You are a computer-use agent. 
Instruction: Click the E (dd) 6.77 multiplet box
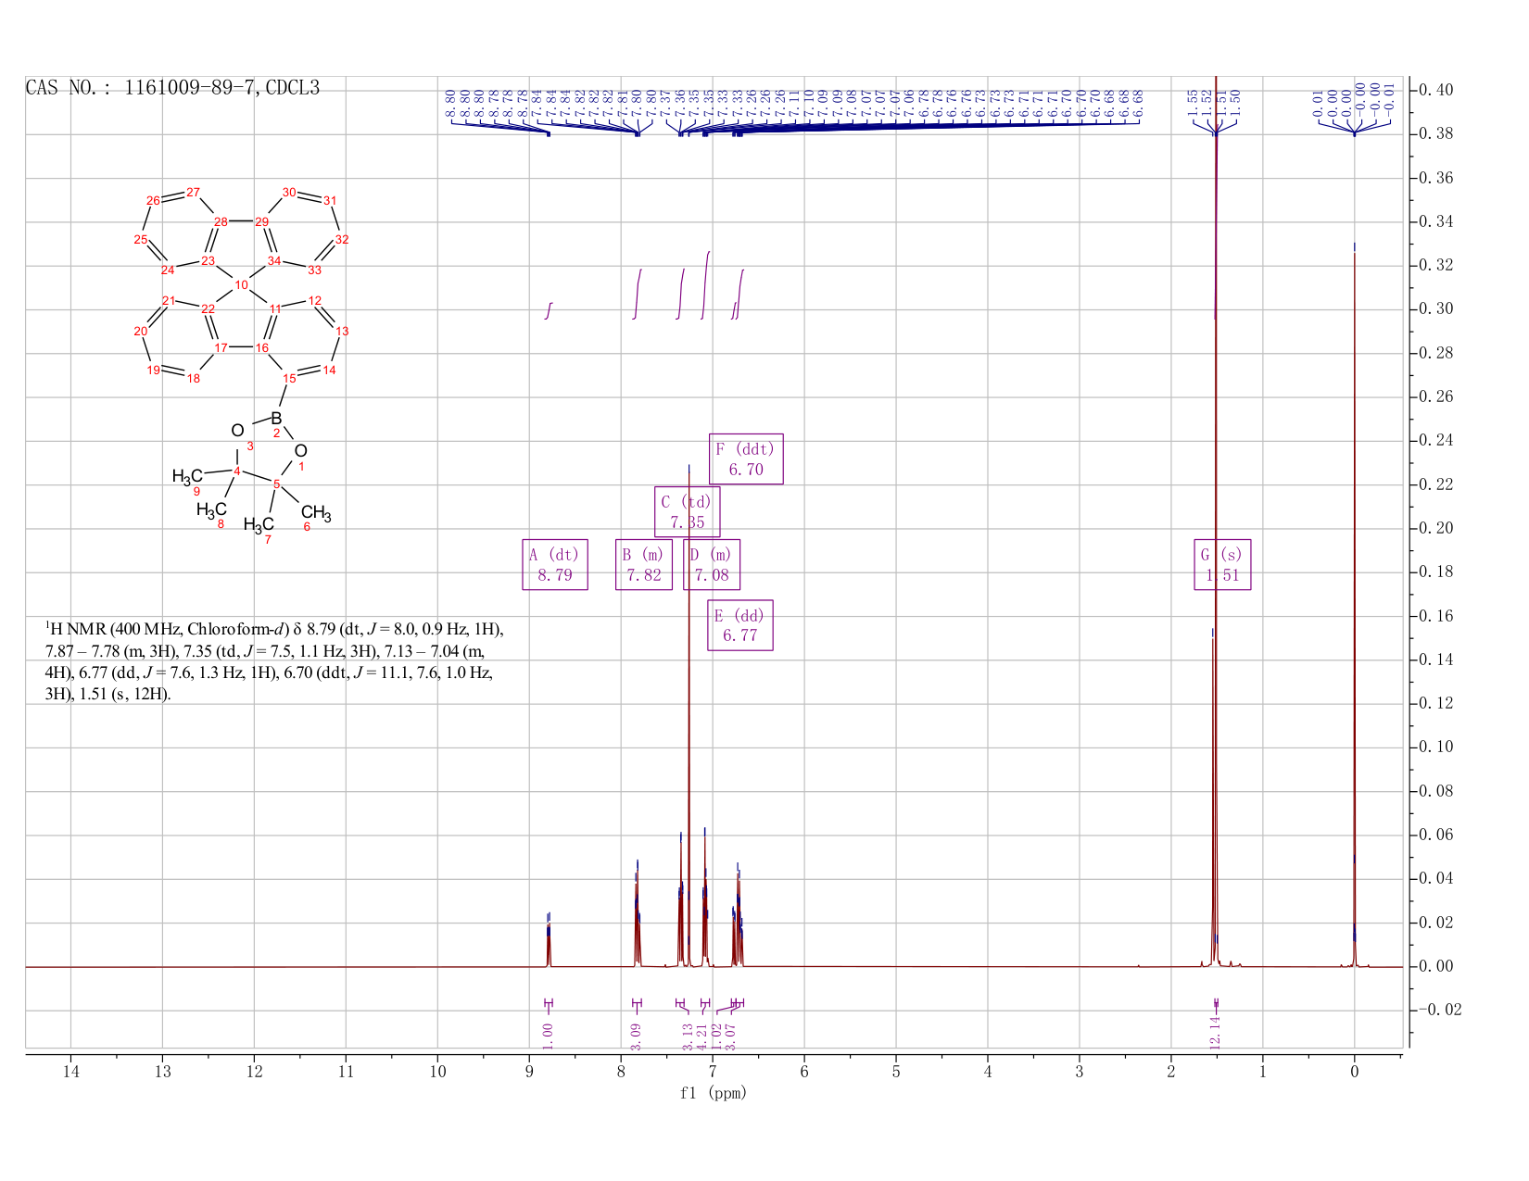[x=740, y=625]
